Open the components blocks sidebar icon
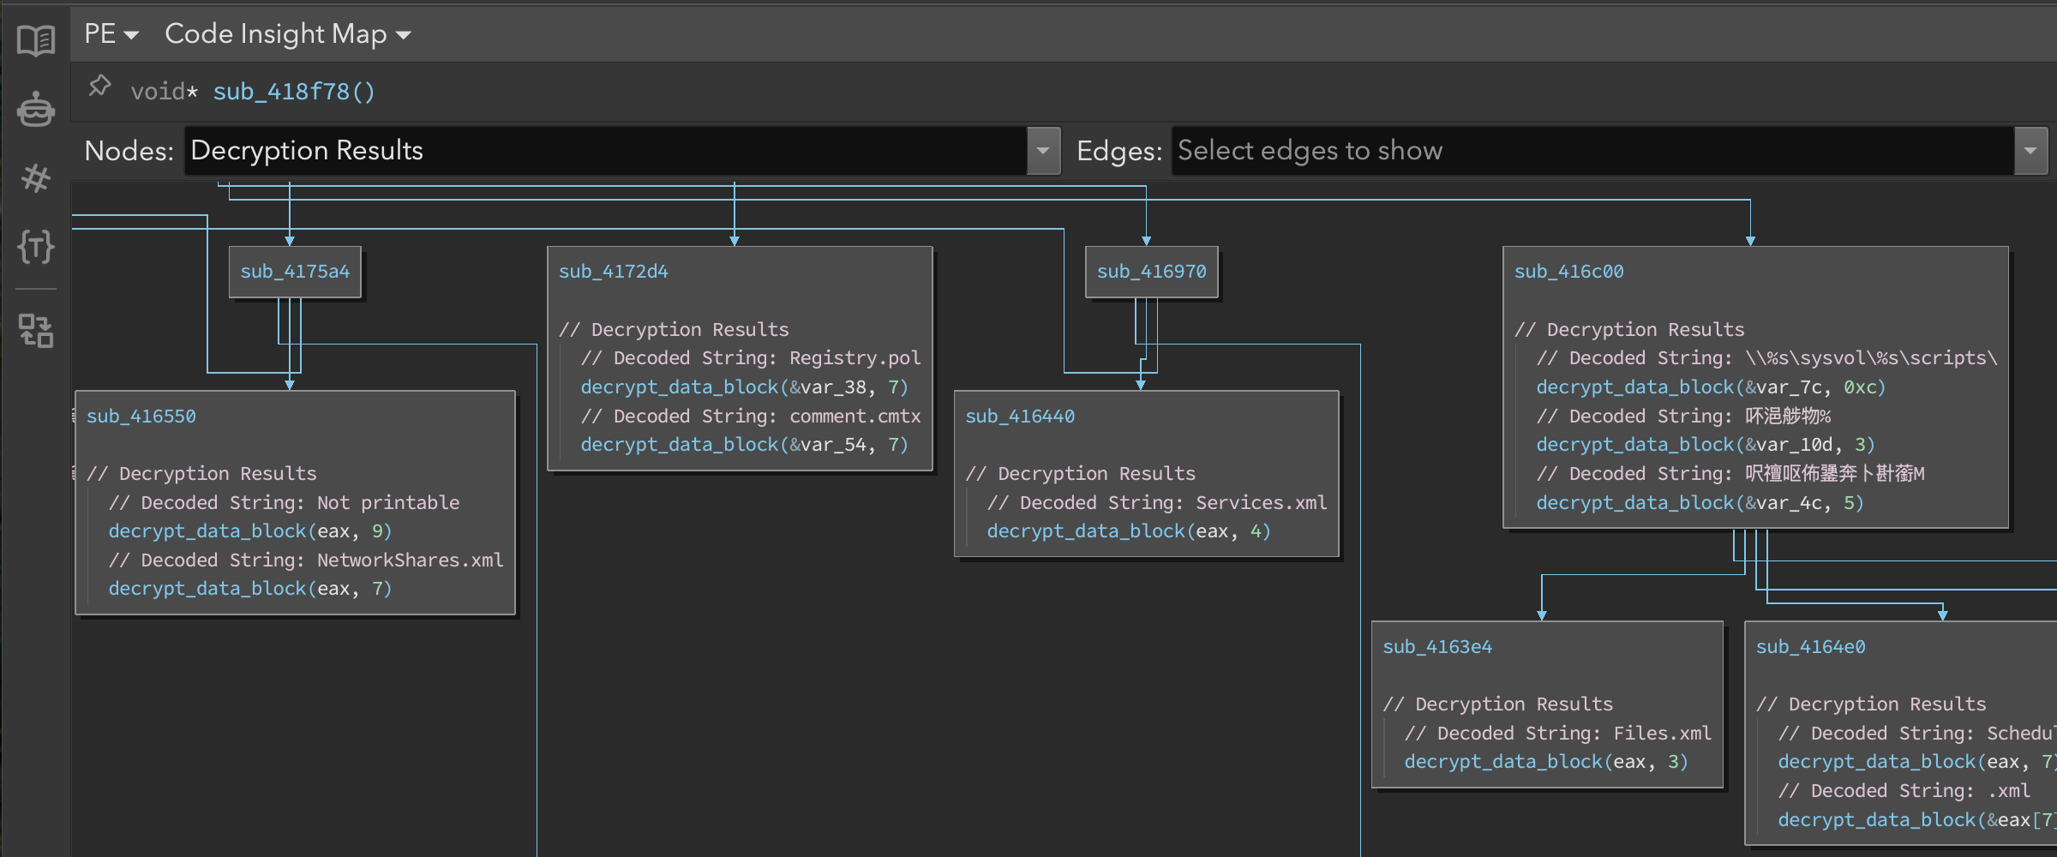Screen dimensions: 2057x857 [x=35, y=331]
